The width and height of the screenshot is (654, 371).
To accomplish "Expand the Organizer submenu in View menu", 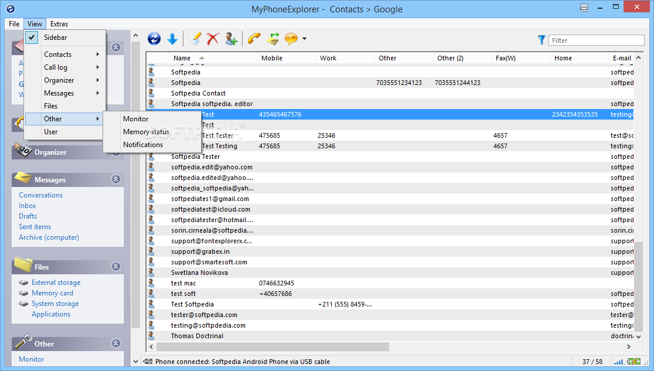I will (64, 80).
